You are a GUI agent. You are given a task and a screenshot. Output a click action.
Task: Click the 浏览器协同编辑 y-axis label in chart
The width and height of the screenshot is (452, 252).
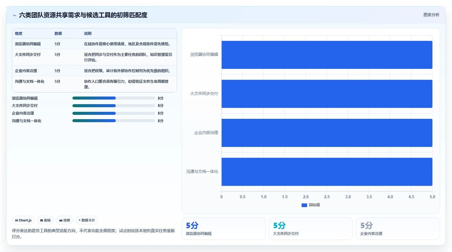point(204,55)
